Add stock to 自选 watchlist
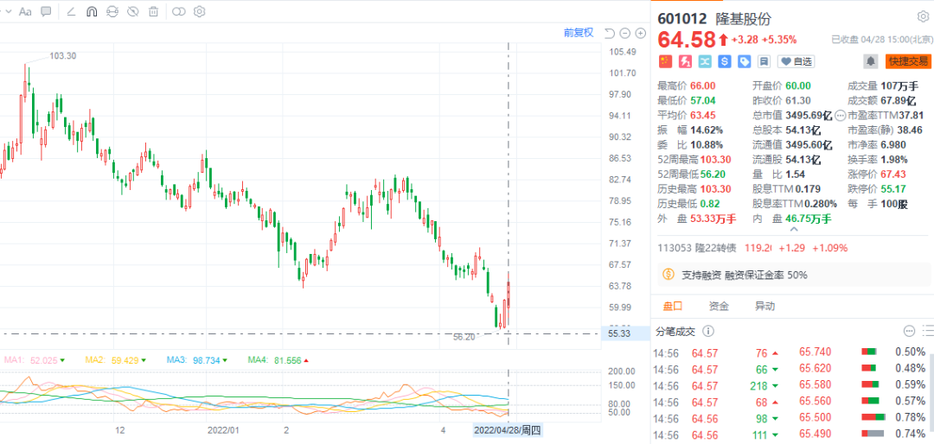The image size is (934, 444). 796,61
